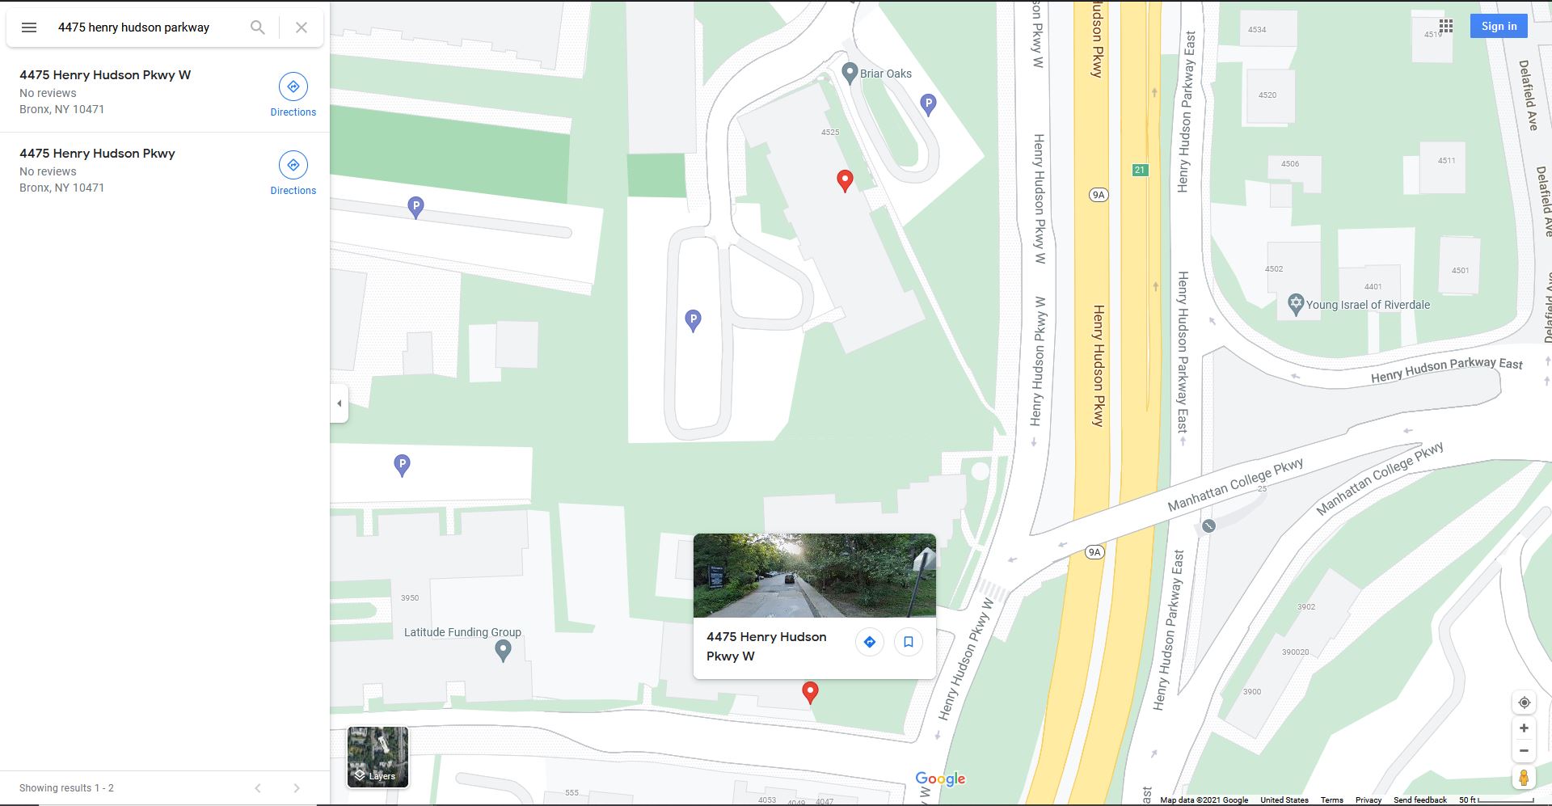The image size is (1552, 806).
Task: Open Google apps grid
Action: [1446, 27]
